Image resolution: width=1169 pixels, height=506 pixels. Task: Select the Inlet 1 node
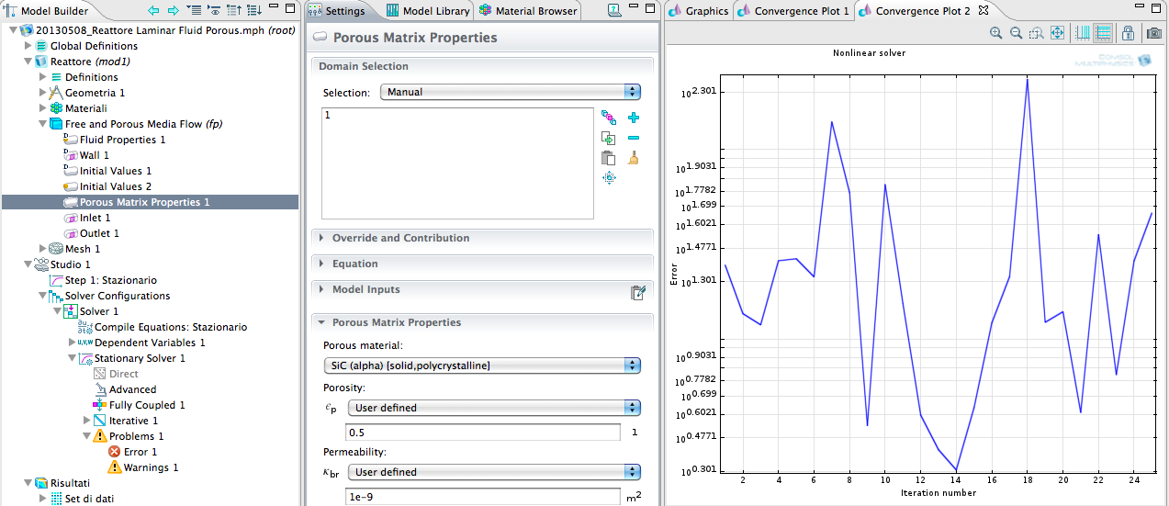coord(95,218)
